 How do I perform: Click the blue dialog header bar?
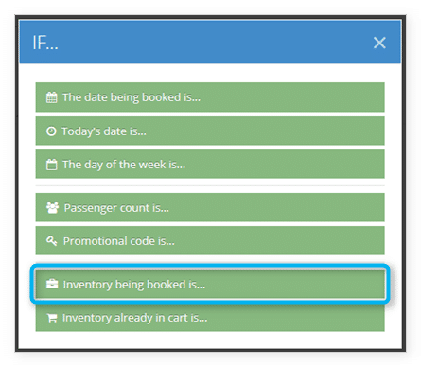210,42
